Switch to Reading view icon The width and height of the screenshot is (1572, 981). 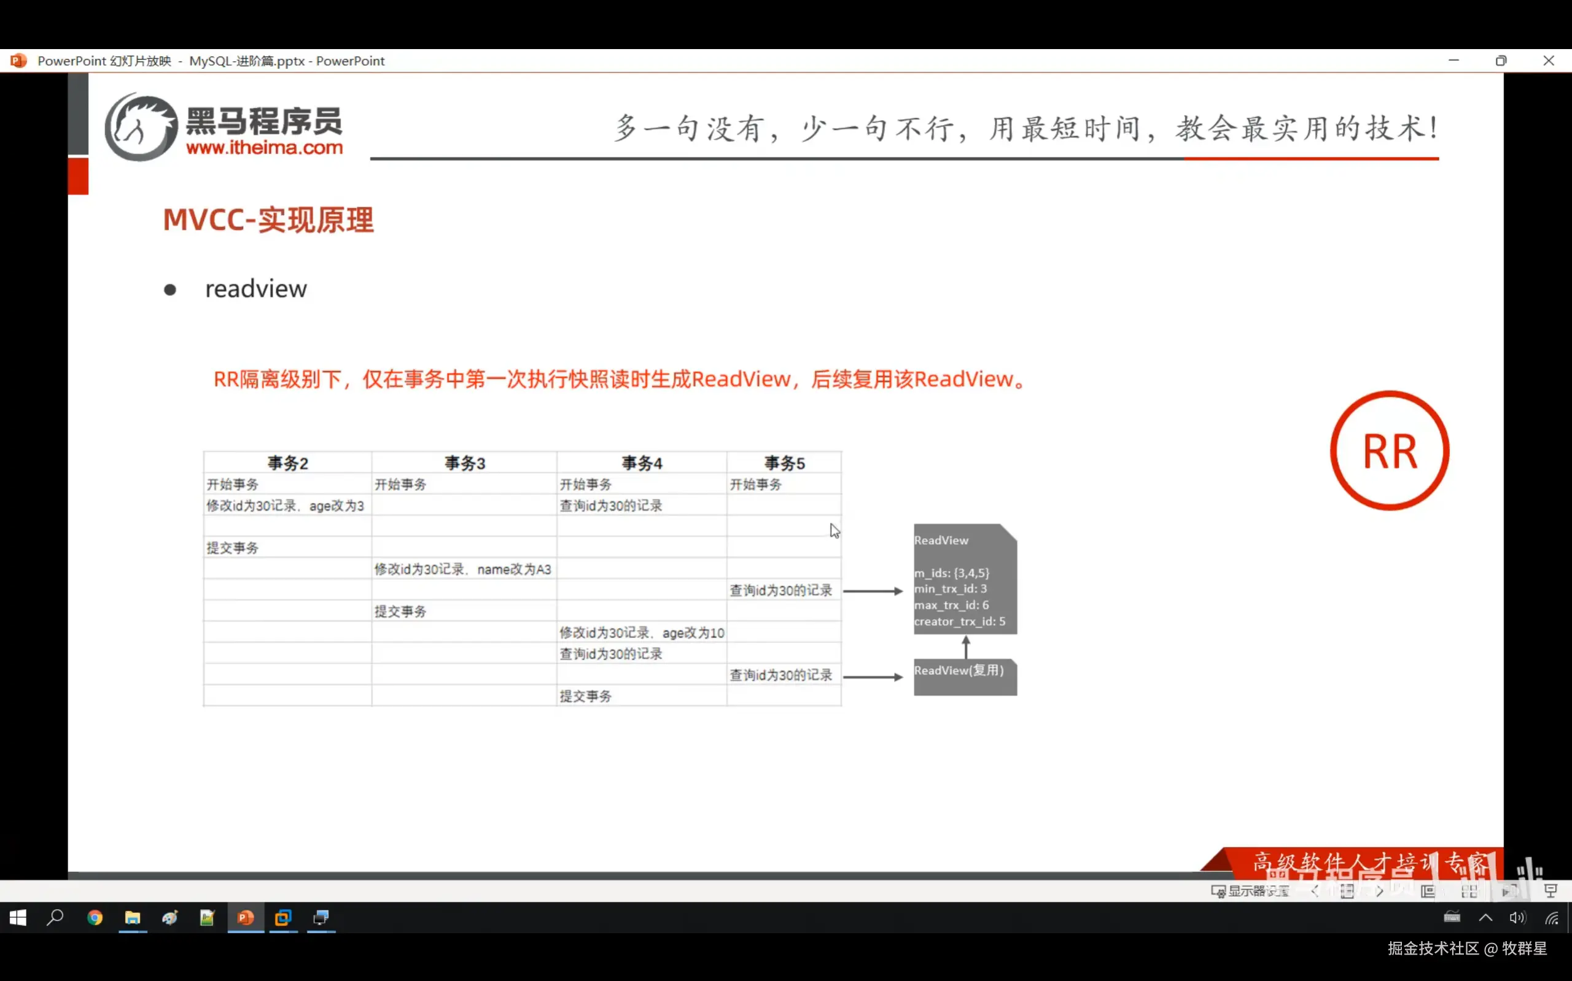(x=1511, y=891)
